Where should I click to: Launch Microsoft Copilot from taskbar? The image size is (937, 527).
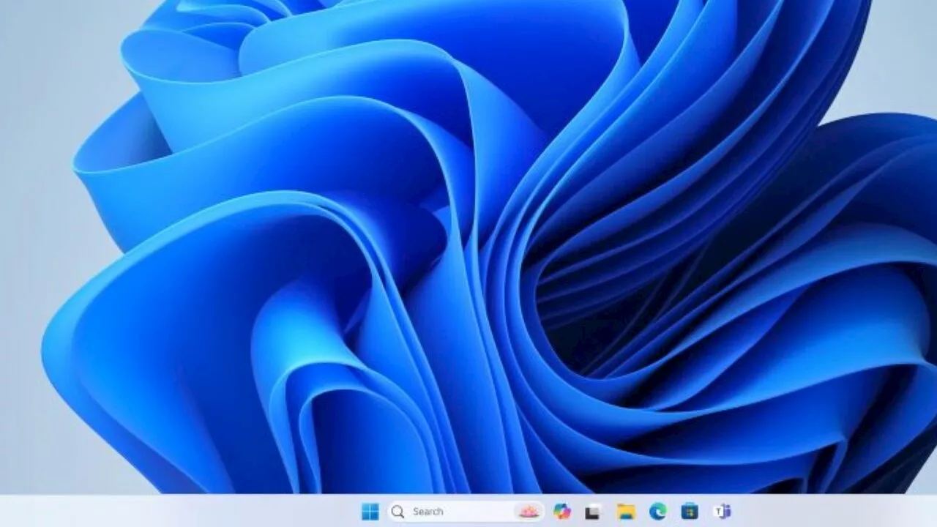tap(561, 512)
